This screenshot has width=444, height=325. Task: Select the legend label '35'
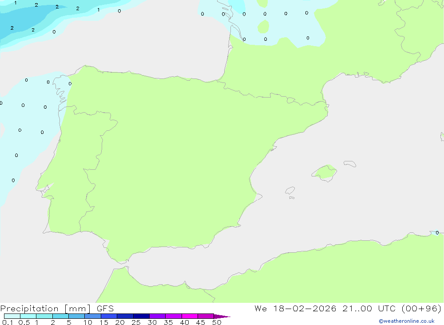coord(168,322)
